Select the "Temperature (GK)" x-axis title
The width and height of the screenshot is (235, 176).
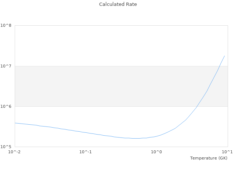pyautogui.click(x=209, y=158)
